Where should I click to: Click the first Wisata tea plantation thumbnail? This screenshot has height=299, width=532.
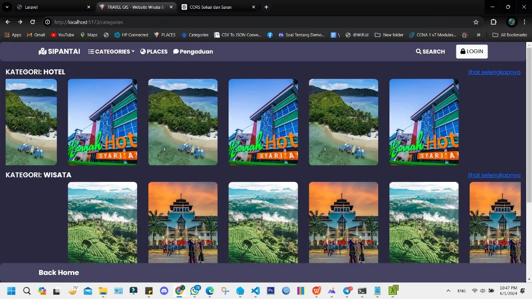coord(102,223)
